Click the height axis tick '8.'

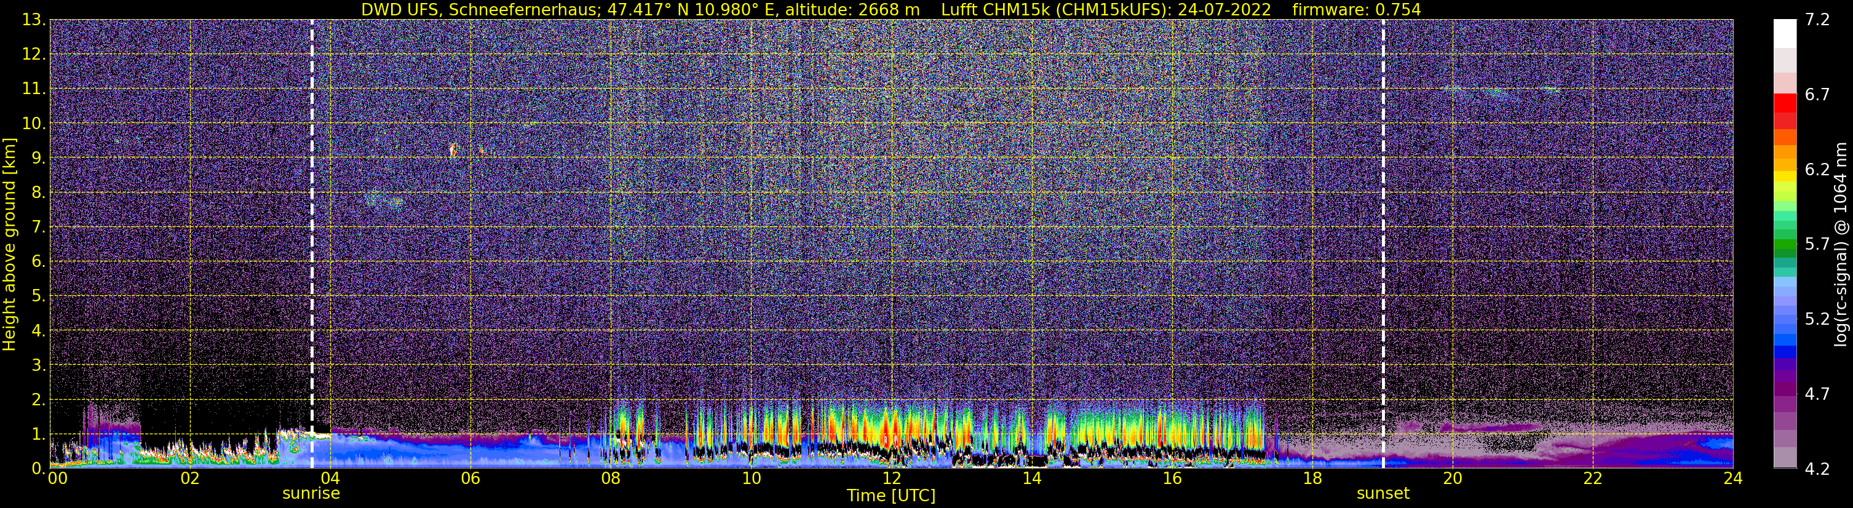coord(39,192)
